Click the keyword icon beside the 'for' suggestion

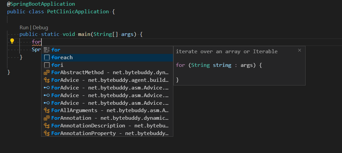tap(47, 50)
